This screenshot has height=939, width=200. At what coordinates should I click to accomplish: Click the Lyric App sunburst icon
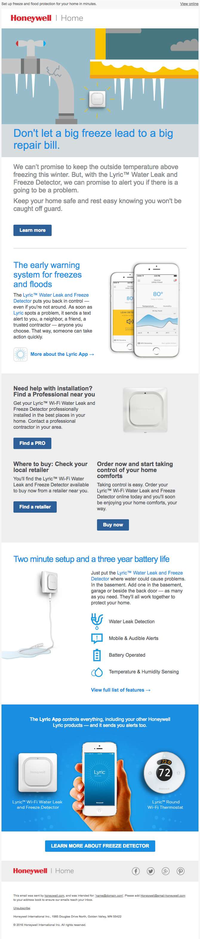20,354
